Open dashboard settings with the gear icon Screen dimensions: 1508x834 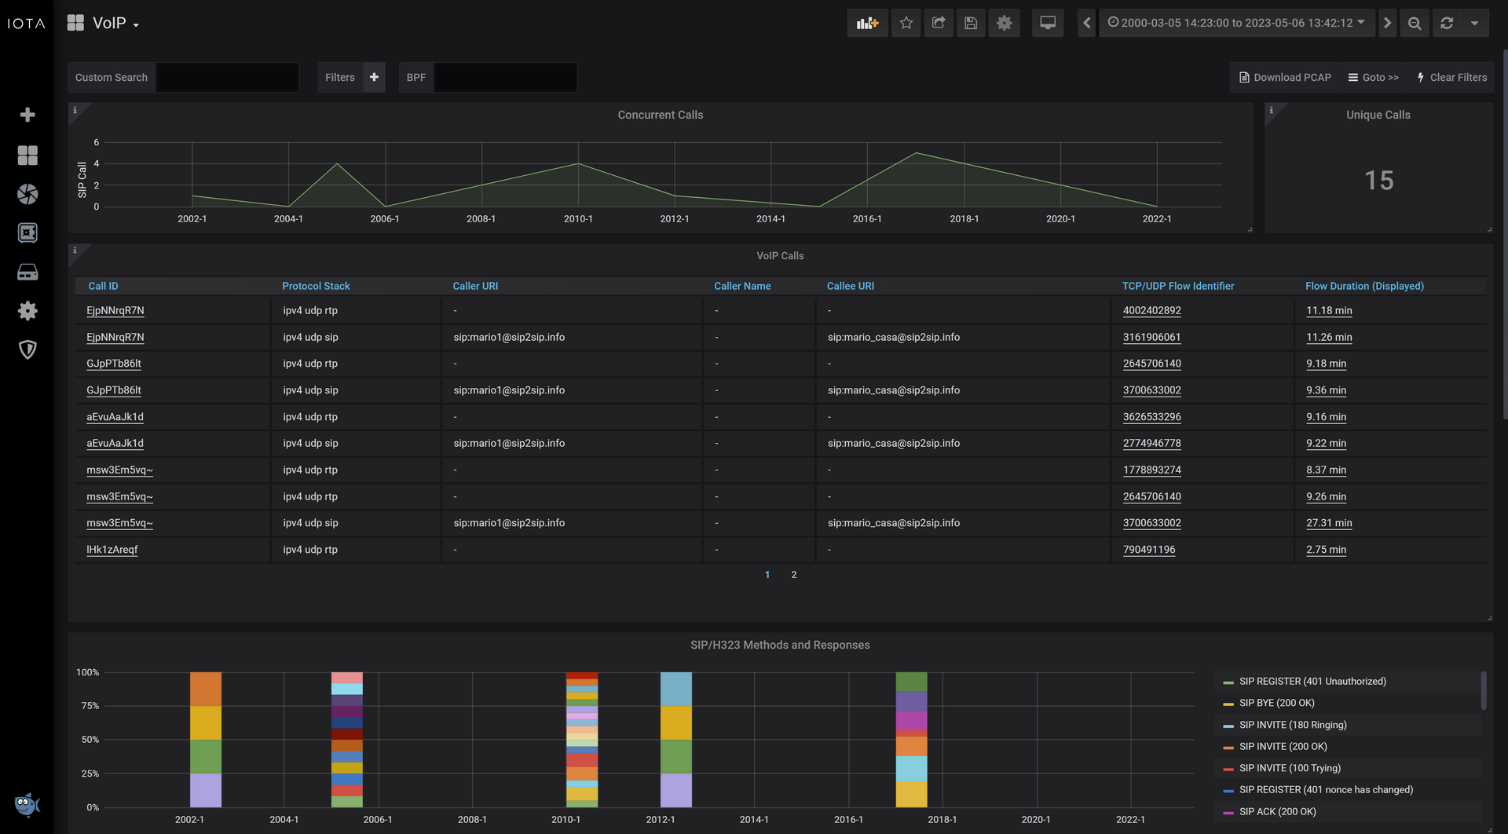click(1004, 23)
